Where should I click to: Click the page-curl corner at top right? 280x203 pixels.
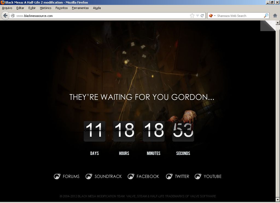click(x=268, y=25)
